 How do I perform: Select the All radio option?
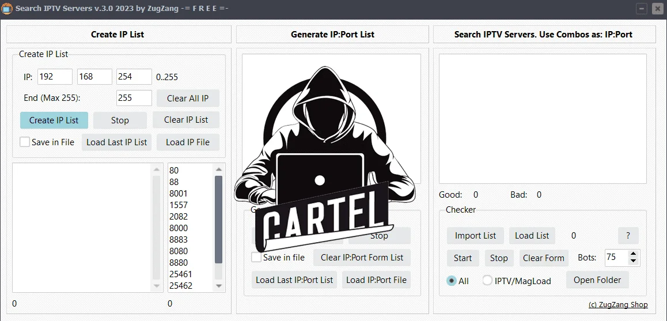pos(452,281)
